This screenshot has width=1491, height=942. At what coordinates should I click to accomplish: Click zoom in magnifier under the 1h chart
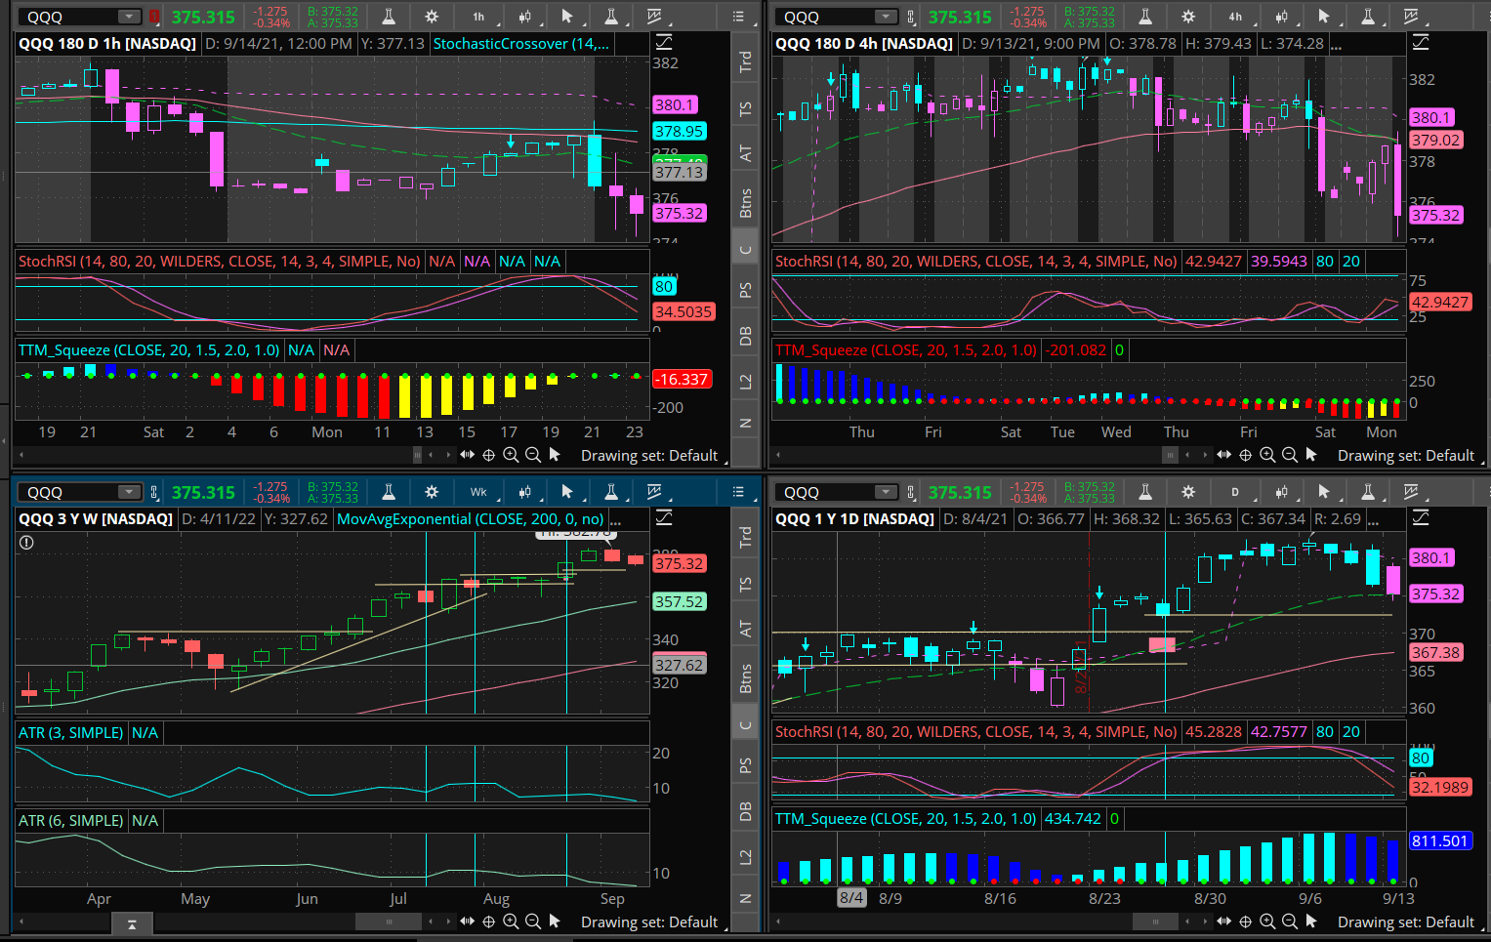(x=511, y=455)
